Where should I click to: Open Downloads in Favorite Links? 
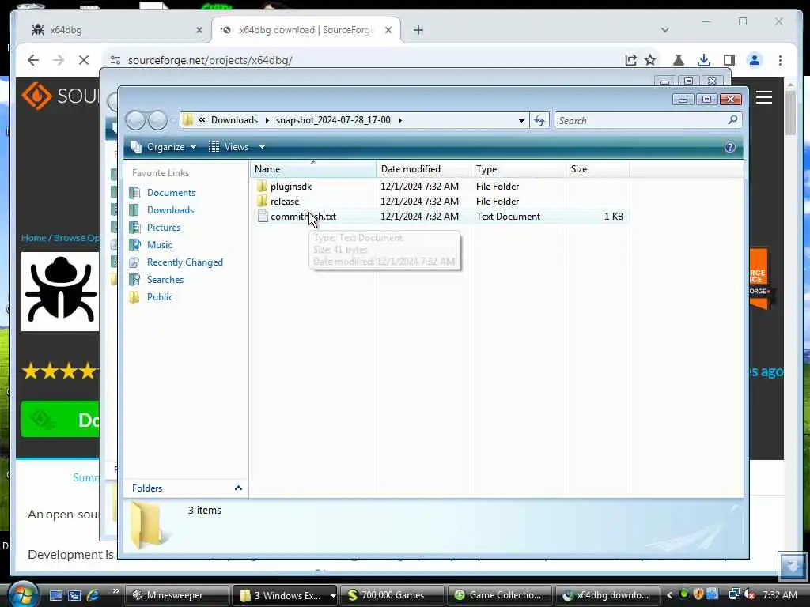(x=170, y=210)
